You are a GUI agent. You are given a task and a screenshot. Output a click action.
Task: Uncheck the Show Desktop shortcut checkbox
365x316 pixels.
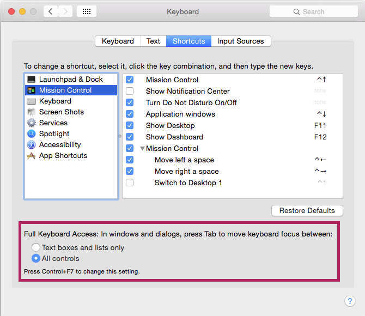click(x=130, y=126)
